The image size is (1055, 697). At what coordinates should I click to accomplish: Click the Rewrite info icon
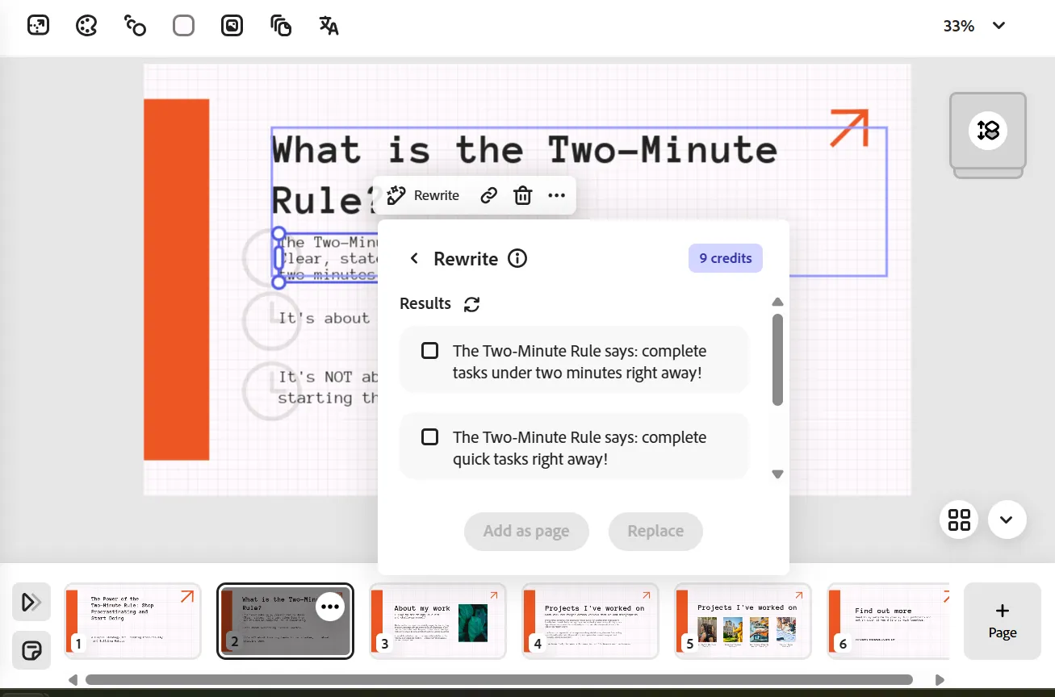[x=517, y=258]
